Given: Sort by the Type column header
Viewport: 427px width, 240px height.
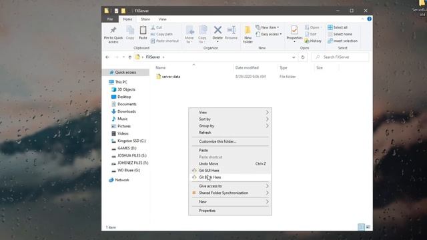Looking at the screenshot, I should point(284,68).
